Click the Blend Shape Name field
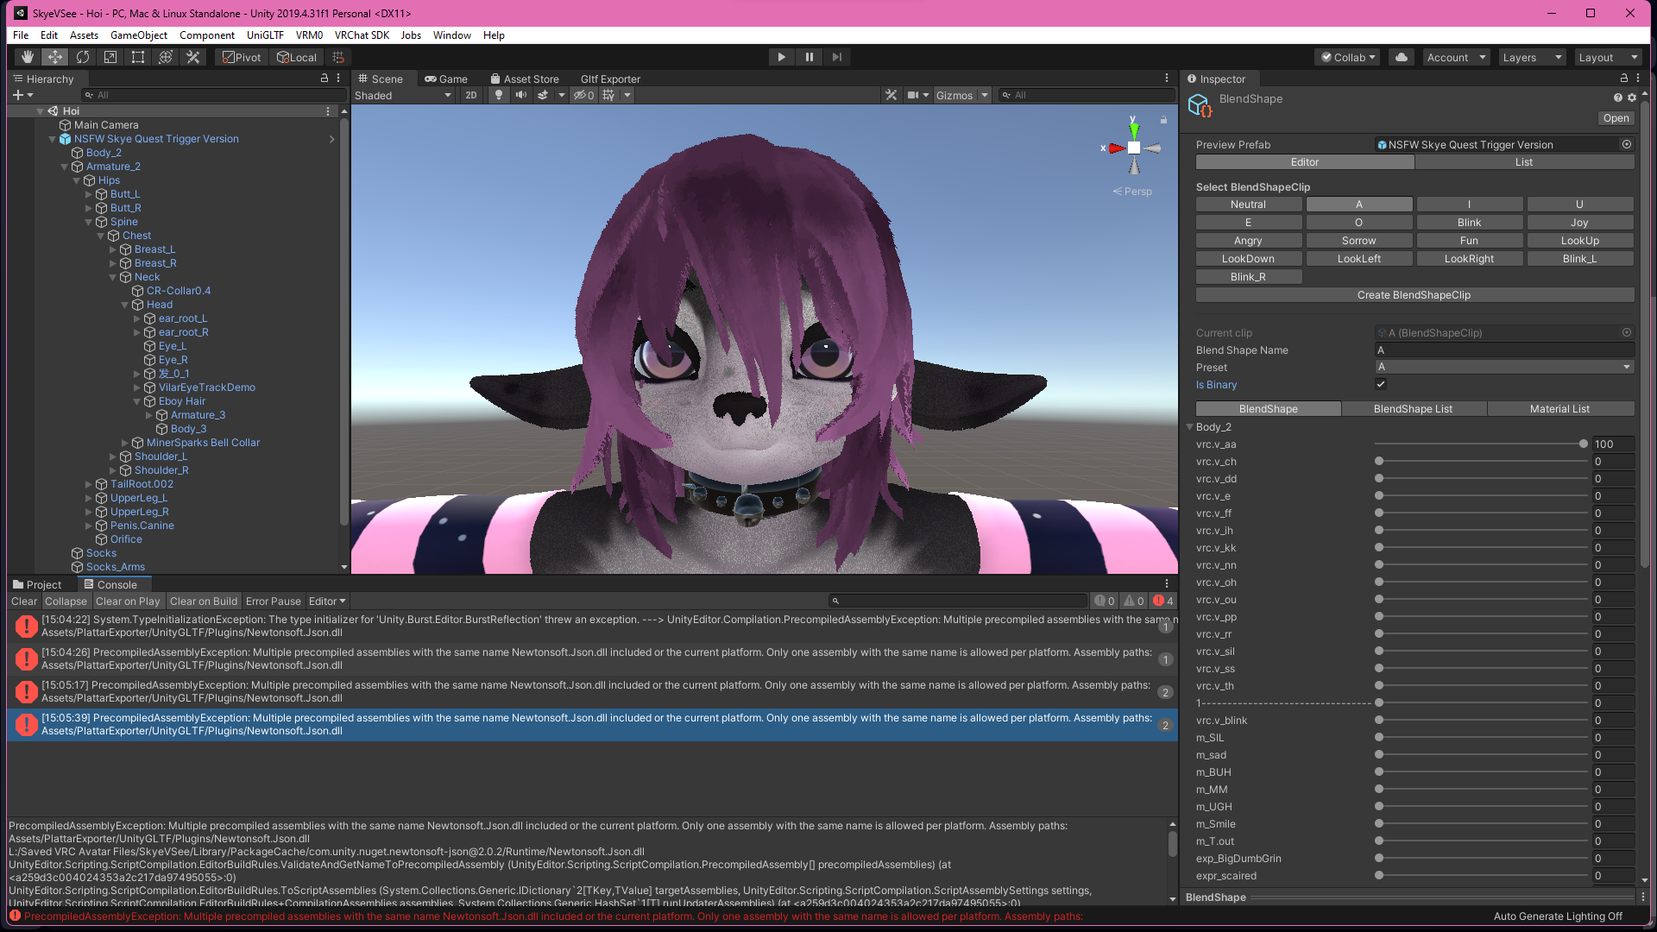Viewport: 1657px width, 932px height. tap(1503, 350)
